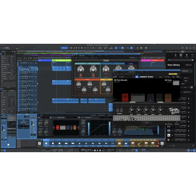Open the user account icon at top right
Image resolution: width=196 pixels, height=196 pixels.
click(183, 48)
